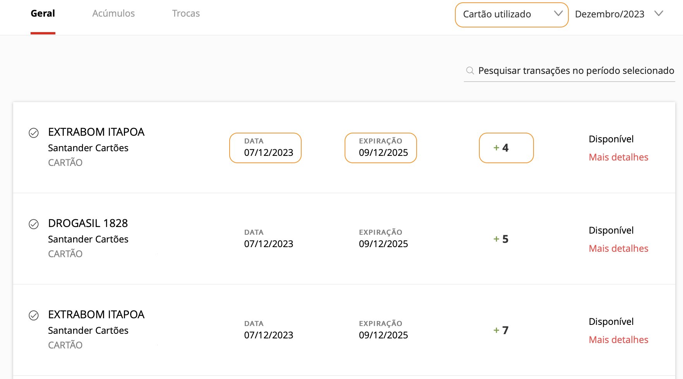Open Mais detalhes for the +4 transaction
This screenshot has height=379, width=683.
click(x=618, y=157)
